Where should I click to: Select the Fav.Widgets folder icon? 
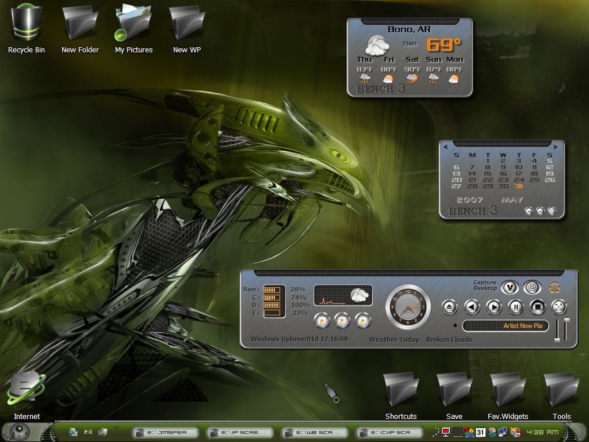[x=508, y=396]
